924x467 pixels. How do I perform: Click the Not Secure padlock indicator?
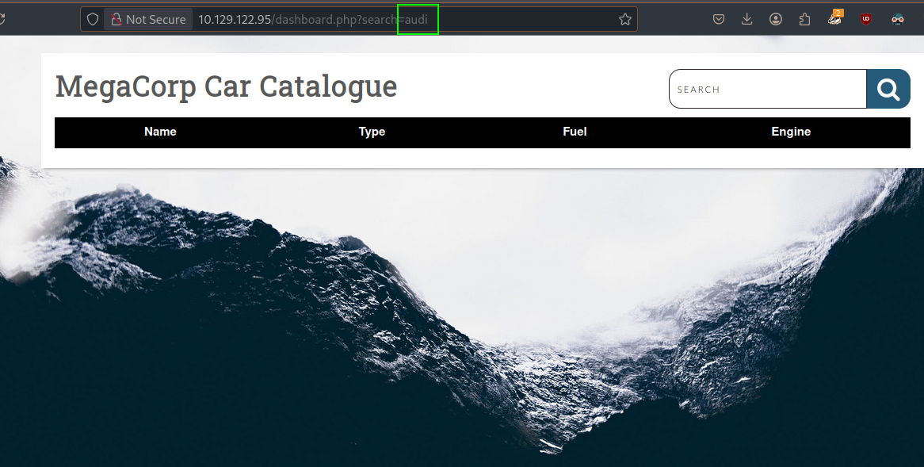(148, 19)
